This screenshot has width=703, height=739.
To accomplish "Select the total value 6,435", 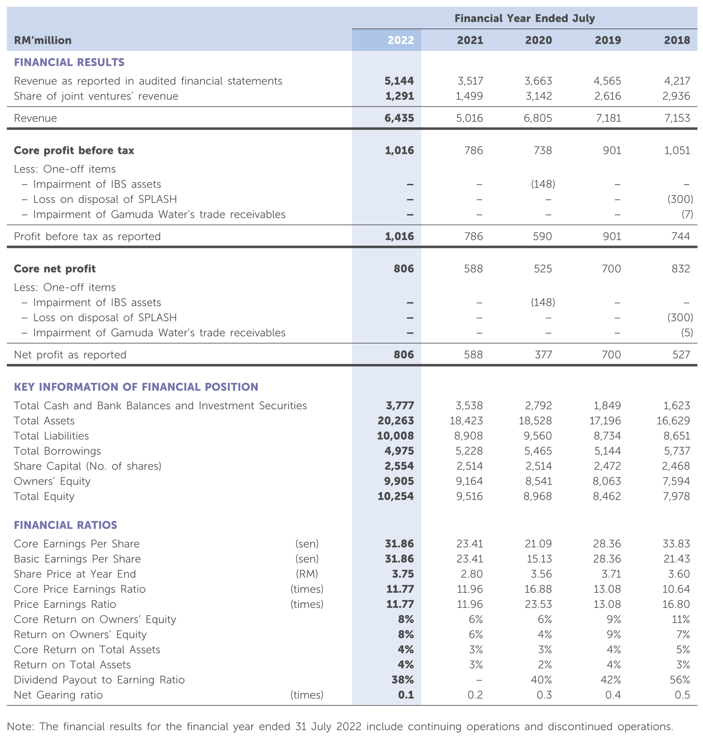I will (x=399, y=117).
